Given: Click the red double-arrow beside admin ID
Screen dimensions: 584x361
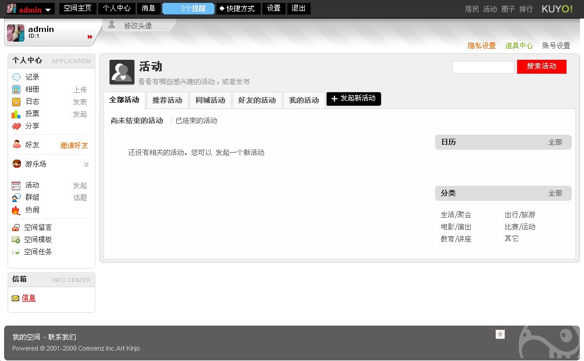Looking at the screenshot, I should [90, 37].
